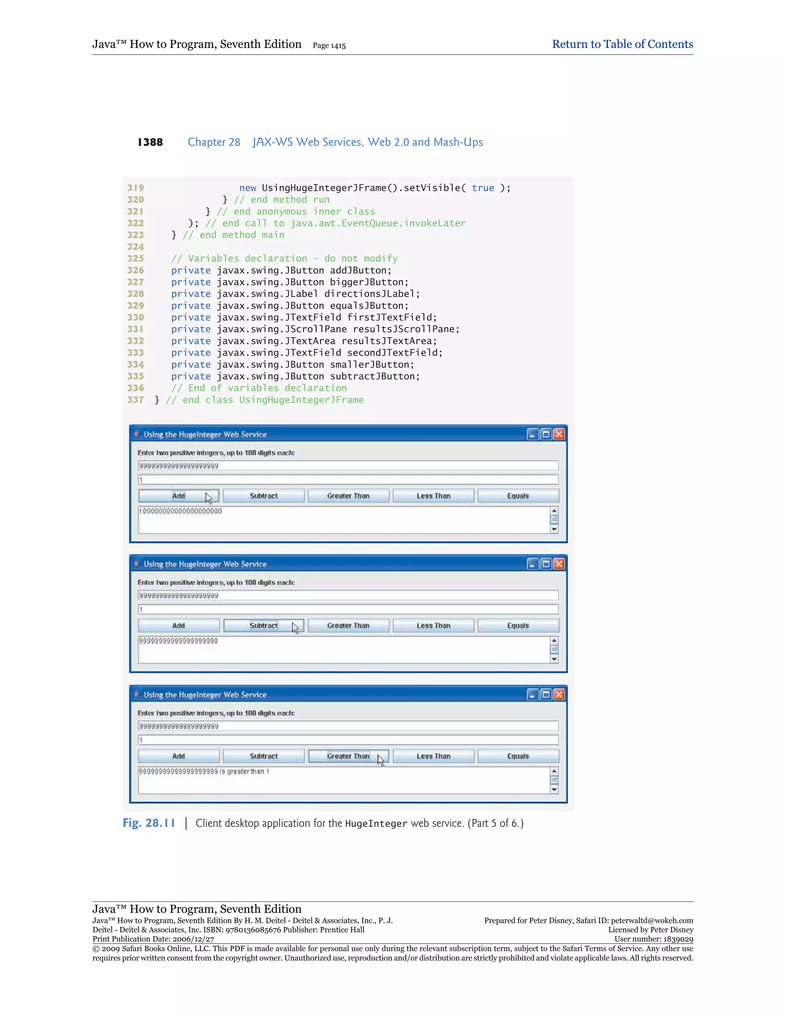Click Less Than button in the first window

(434, 496)
